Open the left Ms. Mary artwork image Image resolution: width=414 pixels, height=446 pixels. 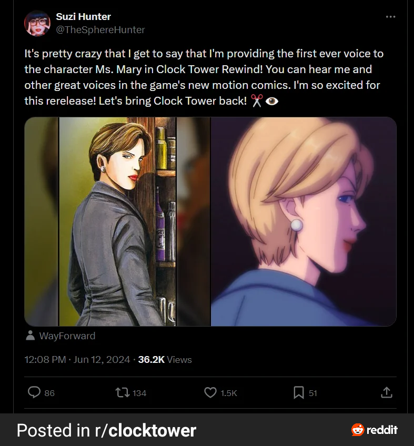point(117,221)
